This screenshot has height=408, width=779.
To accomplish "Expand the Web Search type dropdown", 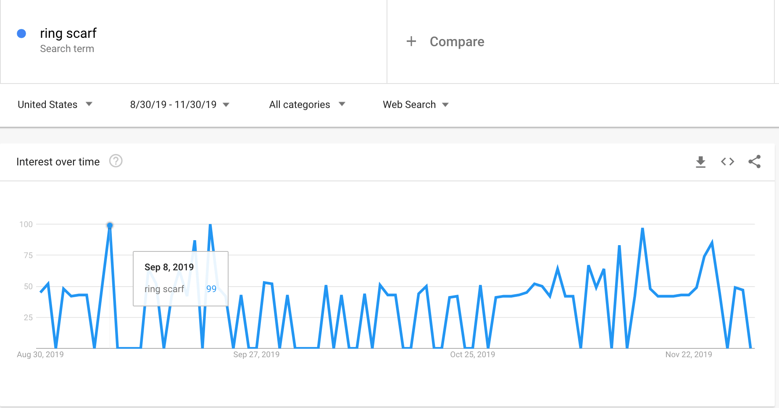I will (x=416, y=105).
